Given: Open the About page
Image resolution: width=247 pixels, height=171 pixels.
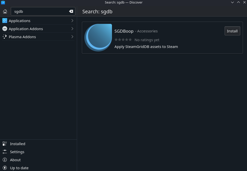Looking at the screenshot, I should click(38, 160).
